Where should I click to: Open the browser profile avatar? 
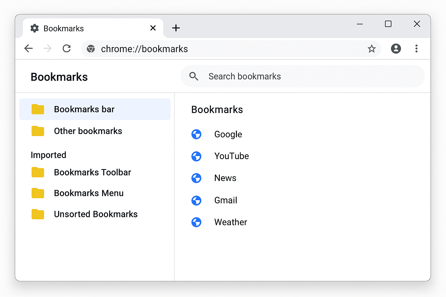(x=396, y=49)
